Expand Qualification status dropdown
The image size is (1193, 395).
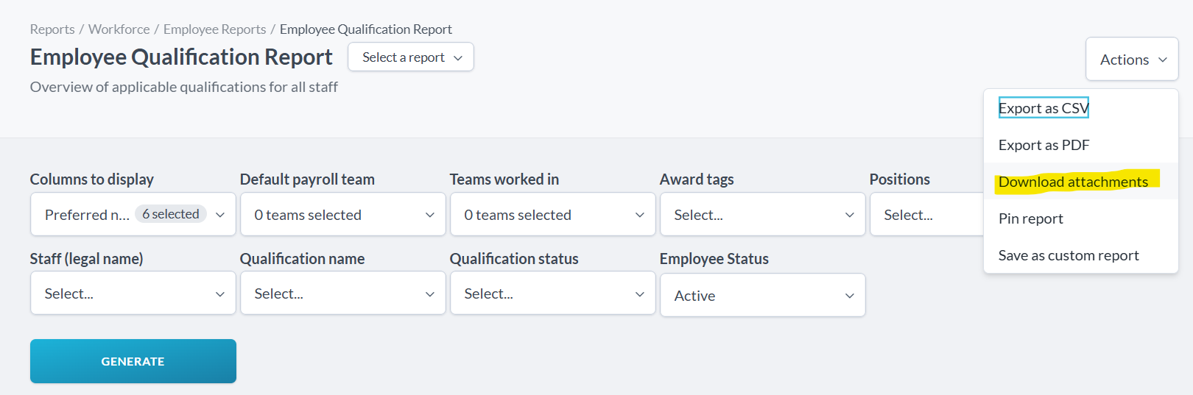click(552, 293)
